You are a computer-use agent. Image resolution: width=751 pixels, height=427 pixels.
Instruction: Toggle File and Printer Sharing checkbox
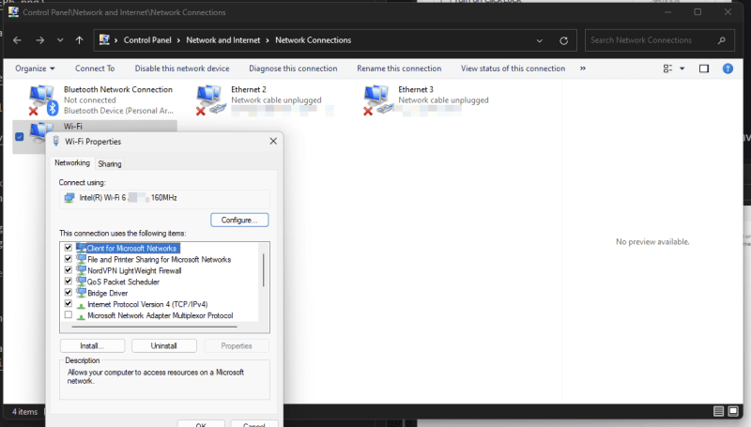coord(68,258)
